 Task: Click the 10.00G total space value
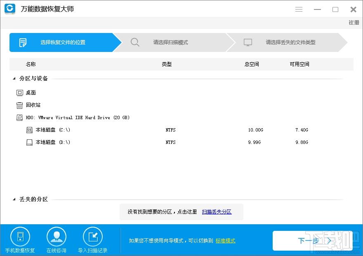pos(256,130)
